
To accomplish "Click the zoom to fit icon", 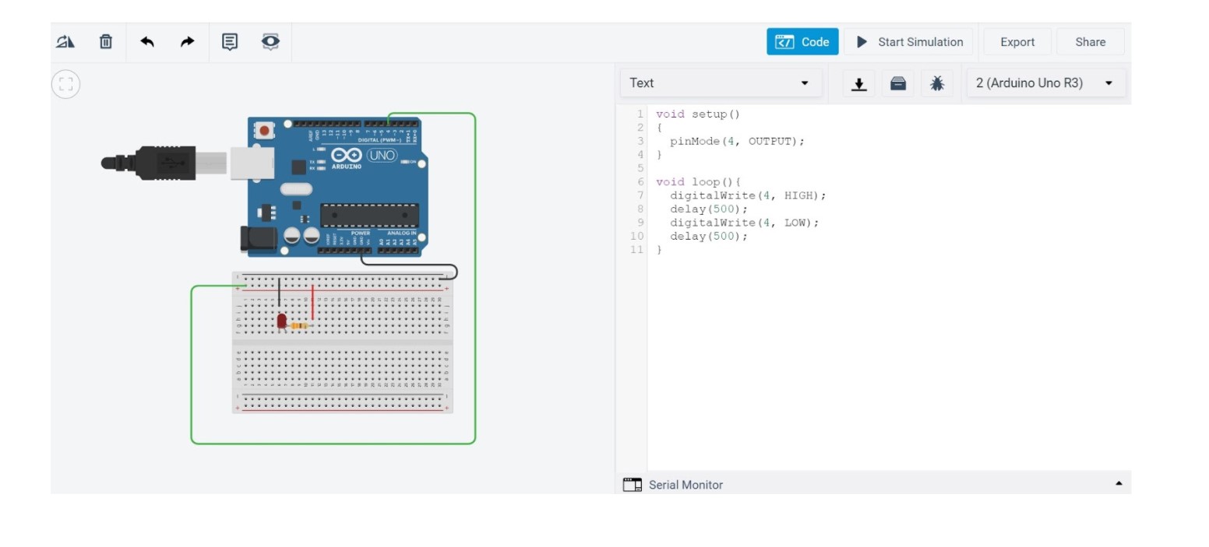I will (x=66, y=84).
